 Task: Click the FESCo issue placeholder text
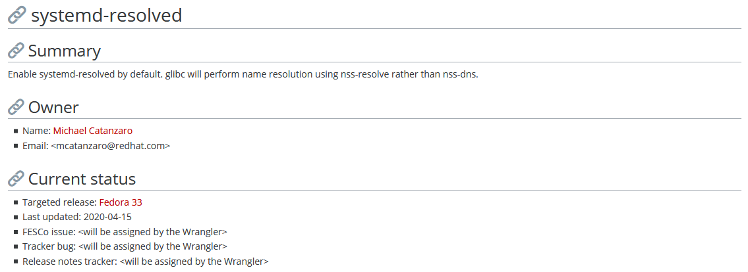click(152, 232)
